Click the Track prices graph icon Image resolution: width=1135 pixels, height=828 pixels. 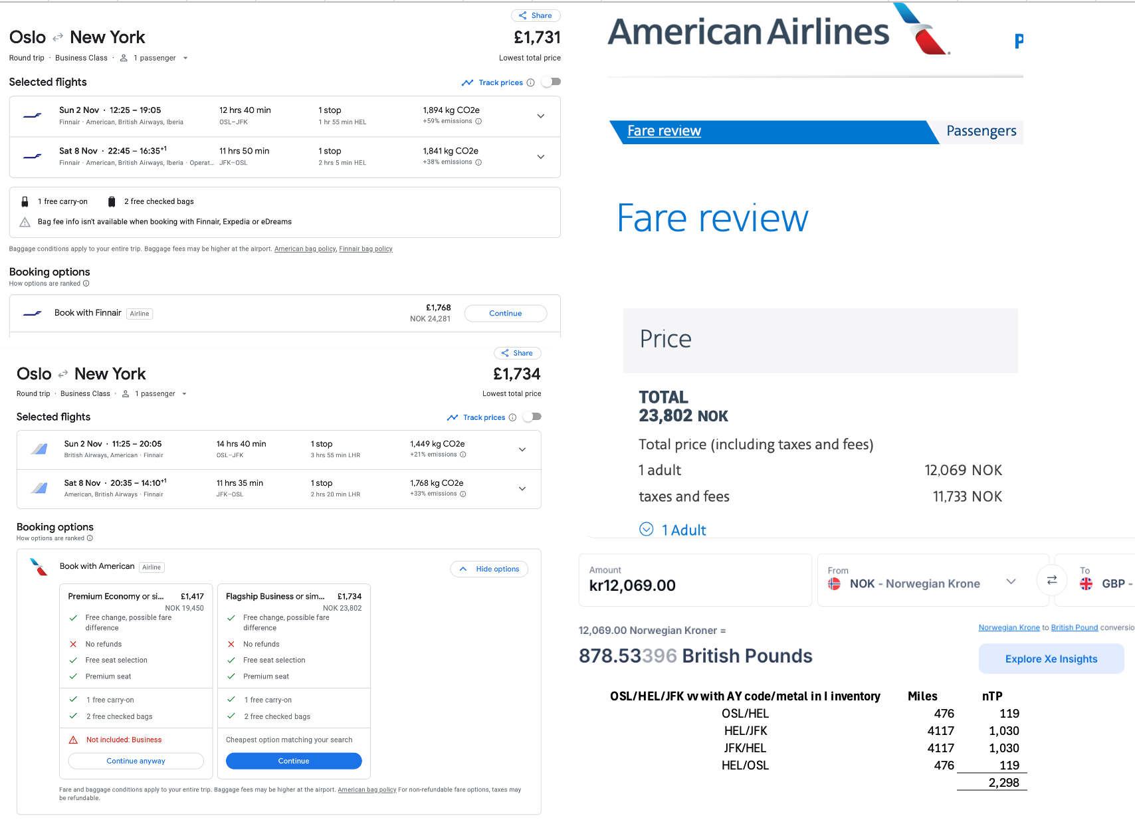coord(467,82)
